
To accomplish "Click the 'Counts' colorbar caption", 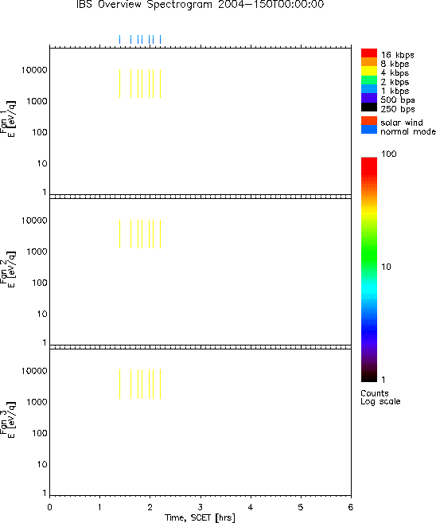I will pyautogui.click(x=375, y=393).
